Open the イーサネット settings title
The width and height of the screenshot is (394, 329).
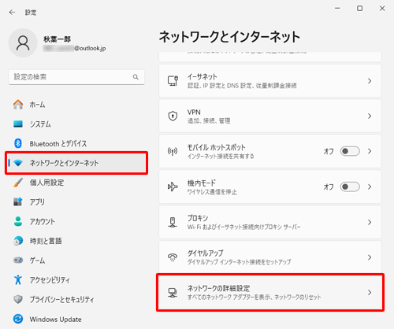203,77
